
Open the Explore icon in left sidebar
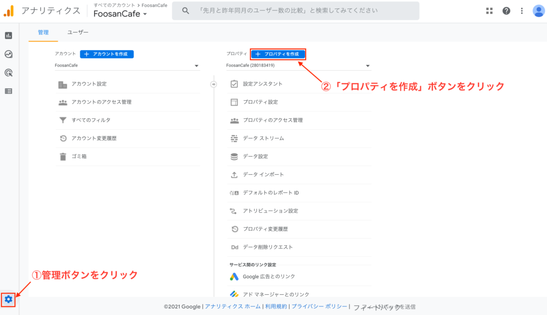point(9,54)
